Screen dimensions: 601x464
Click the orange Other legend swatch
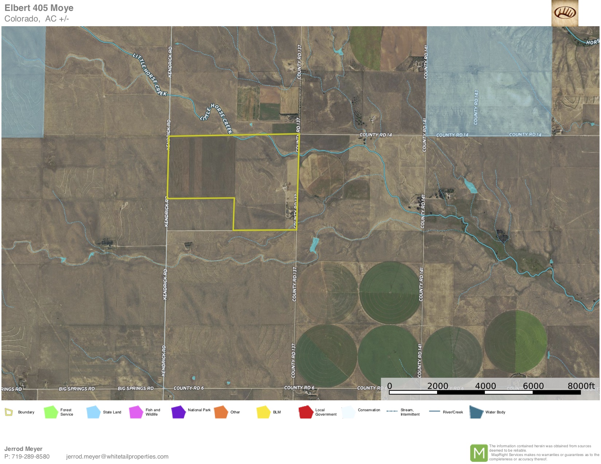(x=221, y=412)
